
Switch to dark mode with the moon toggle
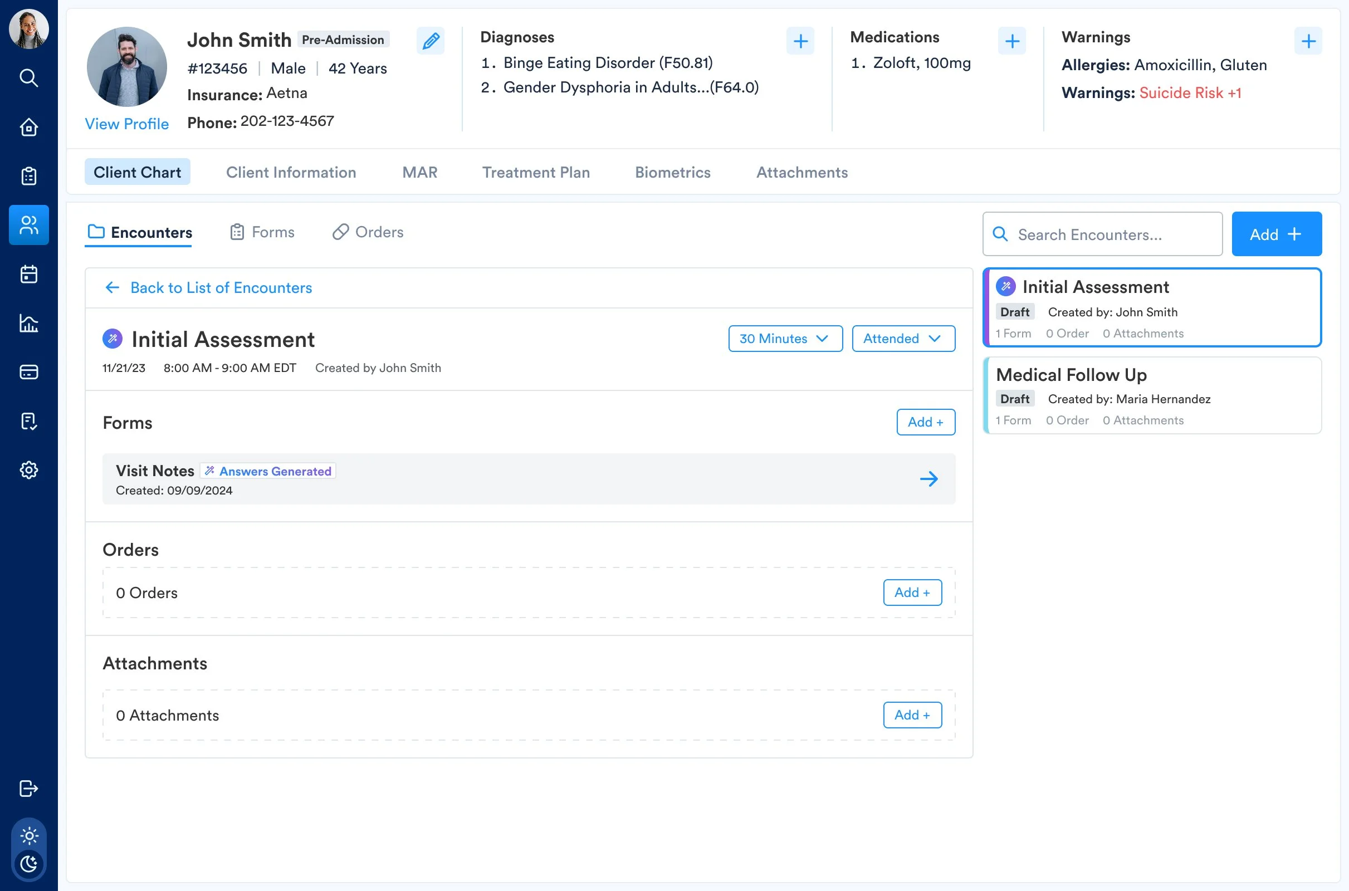(28, 864)
